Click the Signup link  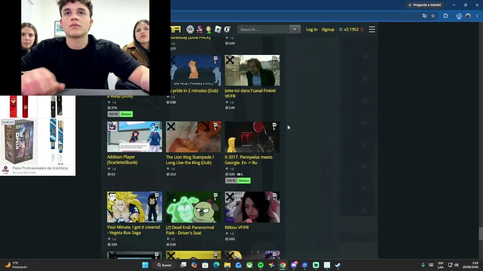coord(328,29)
